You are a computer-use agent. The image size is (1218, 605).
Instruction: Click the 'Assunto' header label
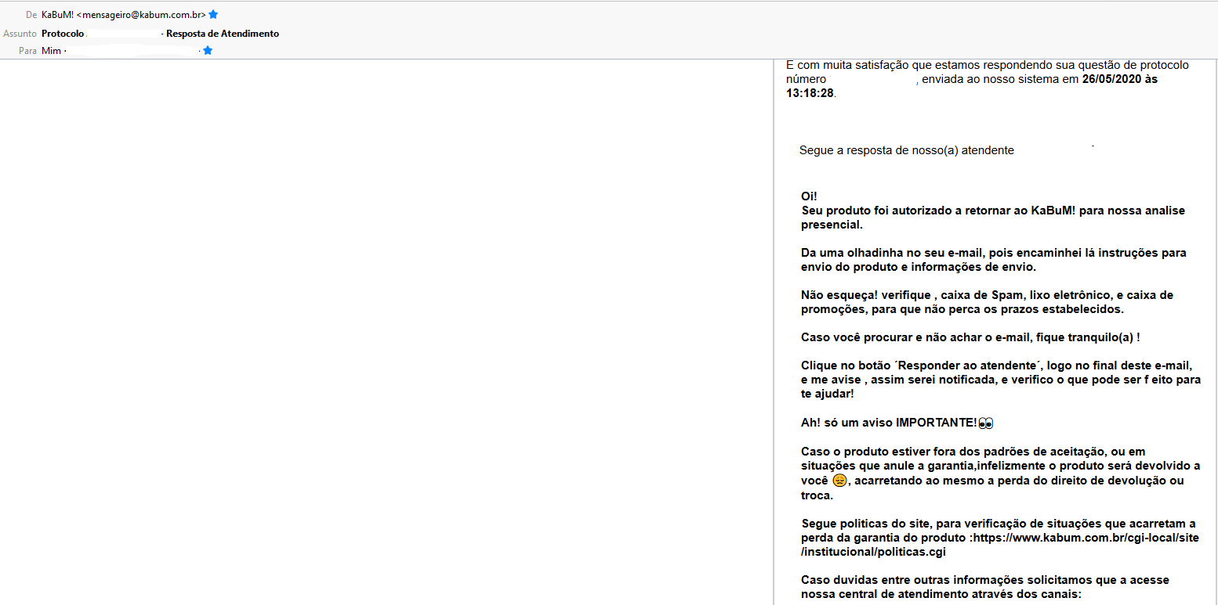pos(20,34)
